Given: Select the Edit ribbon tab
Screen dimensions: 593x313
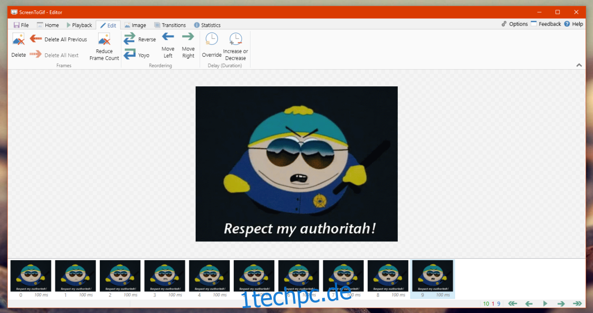Looking at the screenshot, I should pyautogui.click(x=108, y=25).
